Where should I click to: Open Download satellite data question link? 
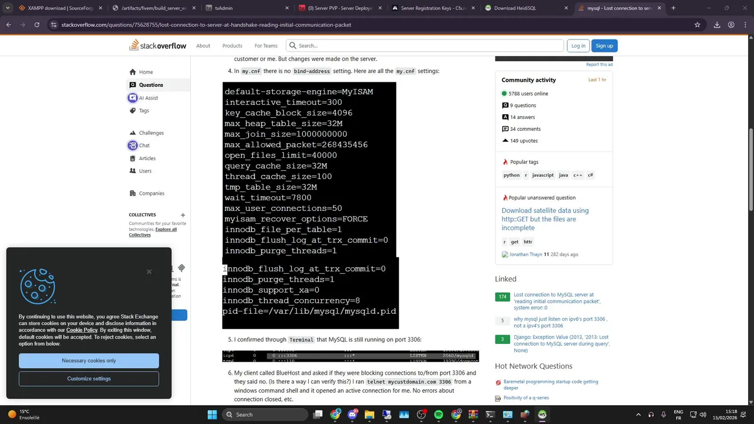[x=545, y=219]
